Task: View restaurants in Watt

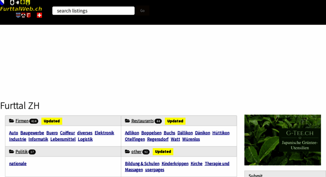Action: point(175,139)
